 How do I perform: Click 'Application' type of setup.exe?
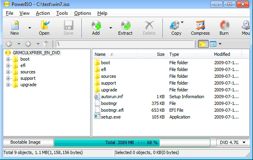pos(180,117)
